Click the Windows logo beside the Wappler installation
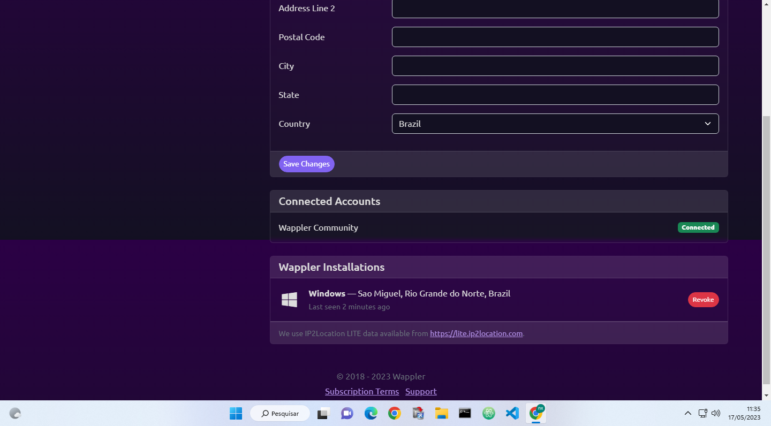Image resolution: width=771 pixels, height=426 pixels. [x=289, y=300]
